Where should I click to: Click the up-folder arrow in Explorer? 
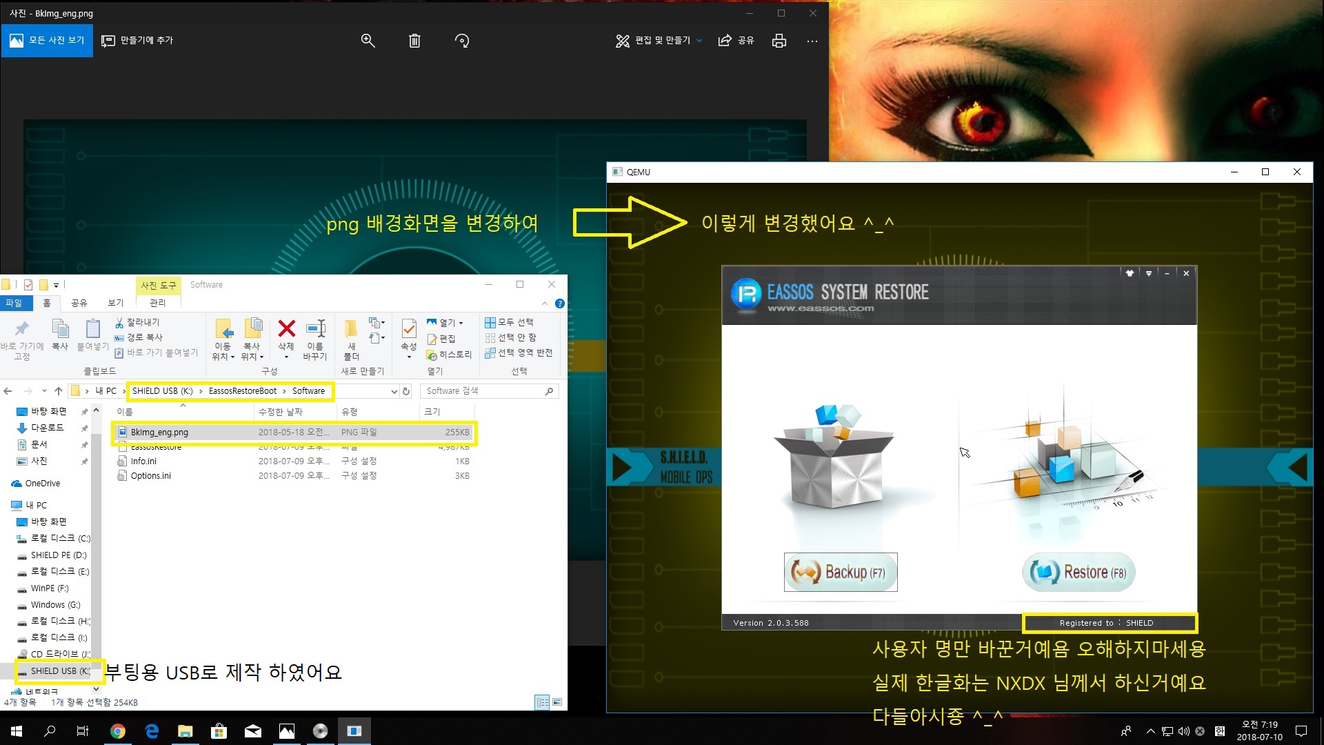pos(59,391)
